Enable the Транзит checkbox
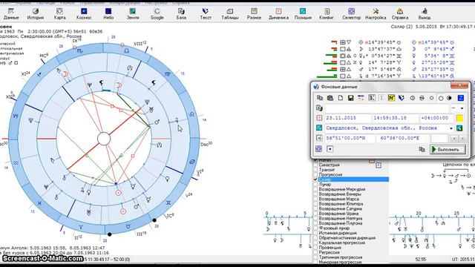This screenshot has width=475, height=267. click(315, 170)
